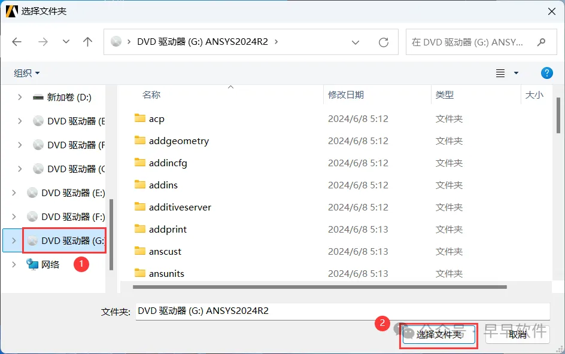
Task: Select DVD 驱动器 (G:) in sidebar
Action: (x=66, y=240)
